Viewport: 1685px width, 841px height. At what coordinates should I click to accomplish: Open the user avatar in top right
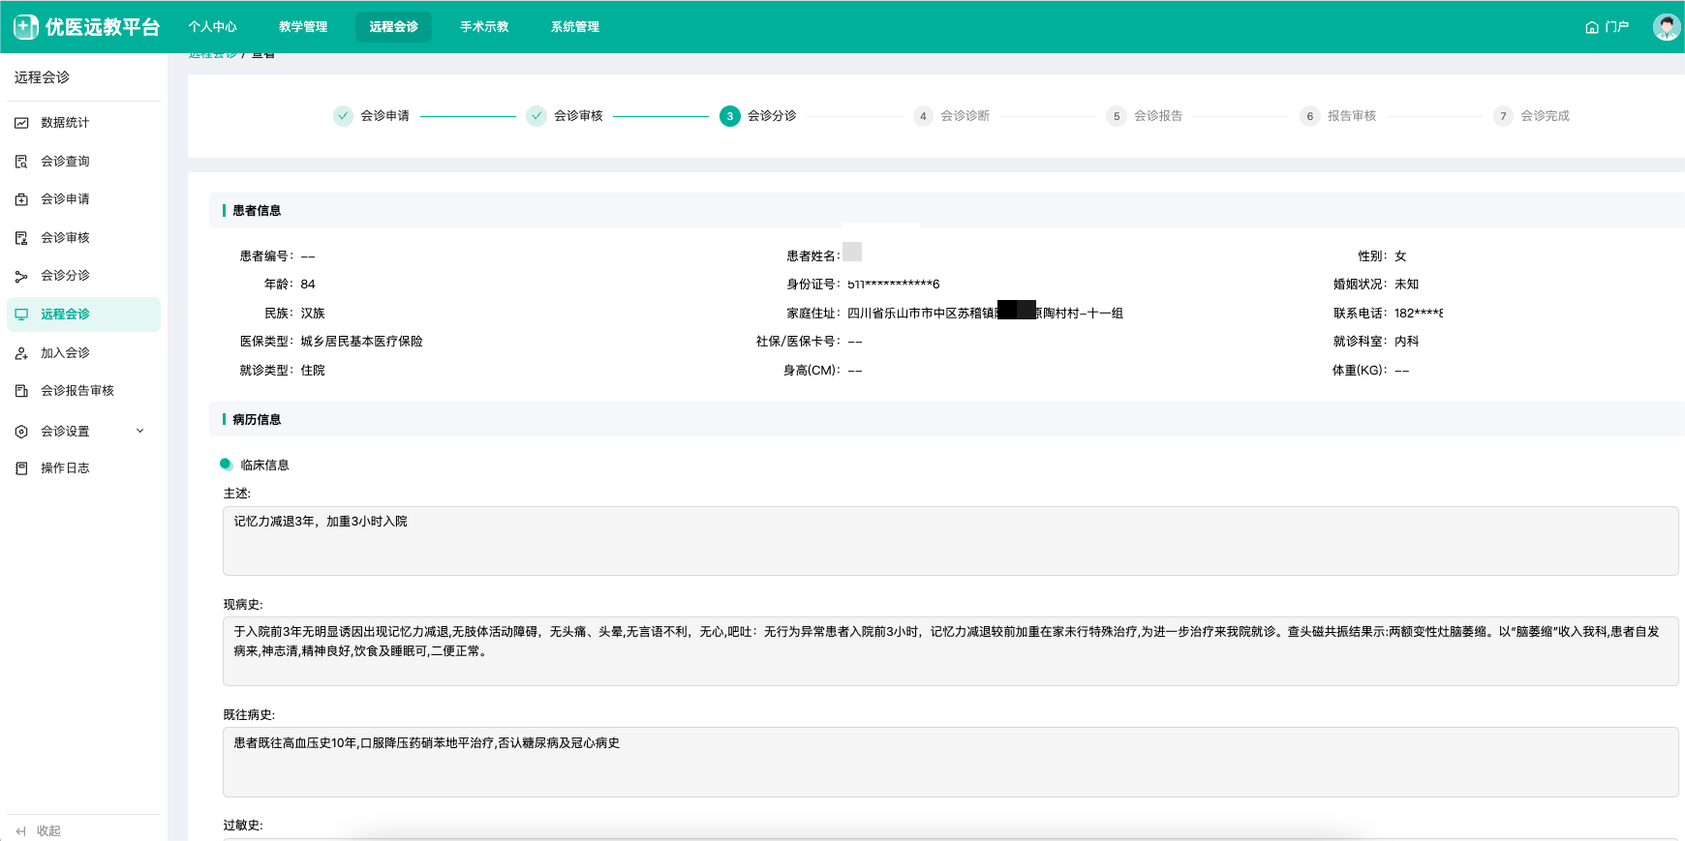(1666, 27)
